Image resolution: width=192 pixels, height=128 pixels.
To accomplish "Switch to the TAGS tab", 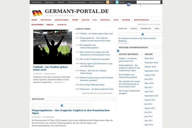I will (x=157, y=28).
